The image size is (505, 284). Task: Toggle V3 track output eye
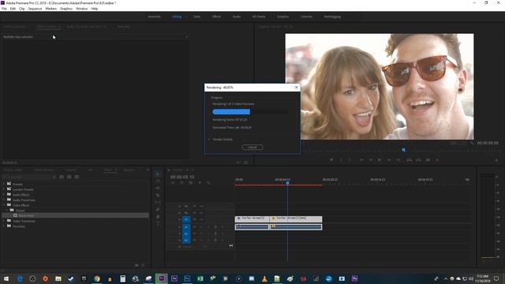pos(201,206)
